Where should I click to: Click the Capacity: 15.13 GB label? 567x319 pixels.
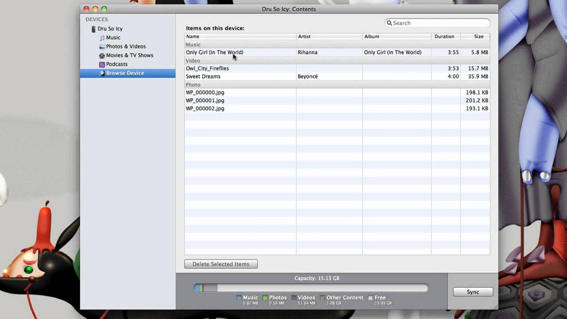[x=317, y=278]
